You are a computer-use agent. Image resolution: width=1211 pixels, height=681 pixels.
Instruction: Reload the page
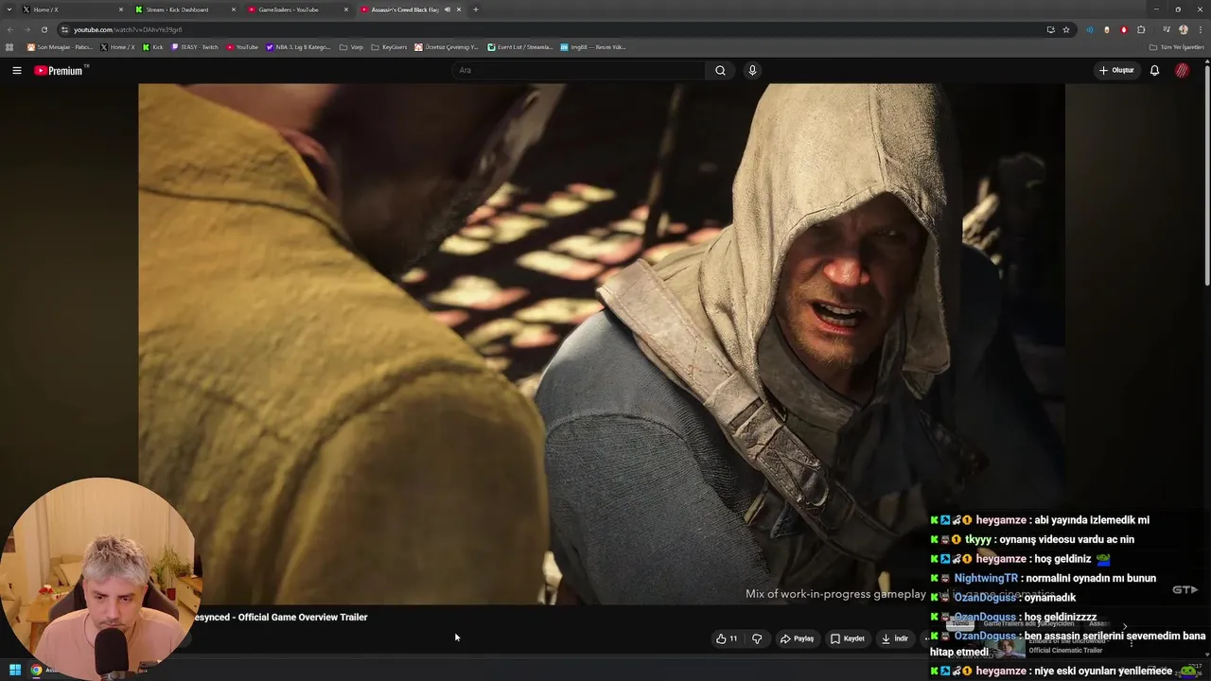(x=44, y=29)
